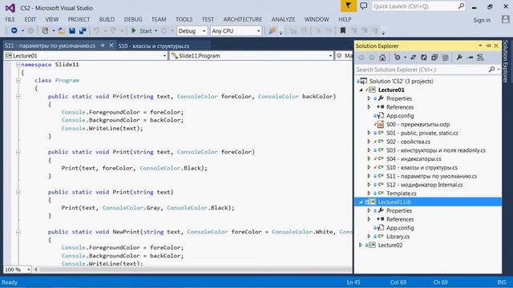Click the account avatar icon beside Sign in
The width and height of the screenshot is (513, 288).
click(x=506, y=19)
